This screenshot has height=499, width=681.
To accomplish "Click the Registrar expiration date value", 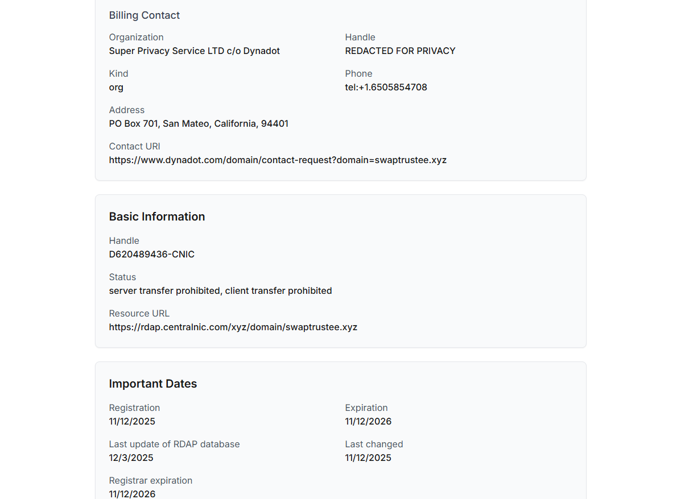I will [x=132, y=494].
